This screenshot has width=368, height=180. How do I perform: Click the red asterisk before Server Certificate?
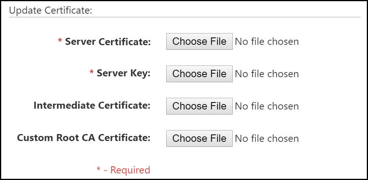pyautogui.click(x=60, y=41)
